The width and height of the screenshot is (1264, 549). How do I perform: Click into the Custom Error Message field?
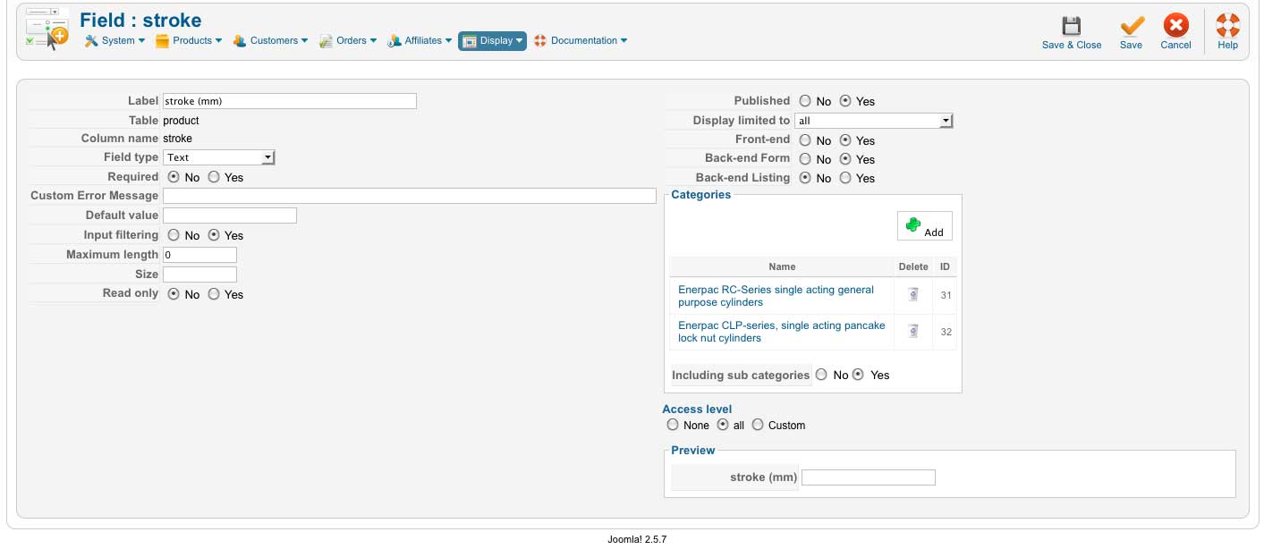click(x=409, y=196)
